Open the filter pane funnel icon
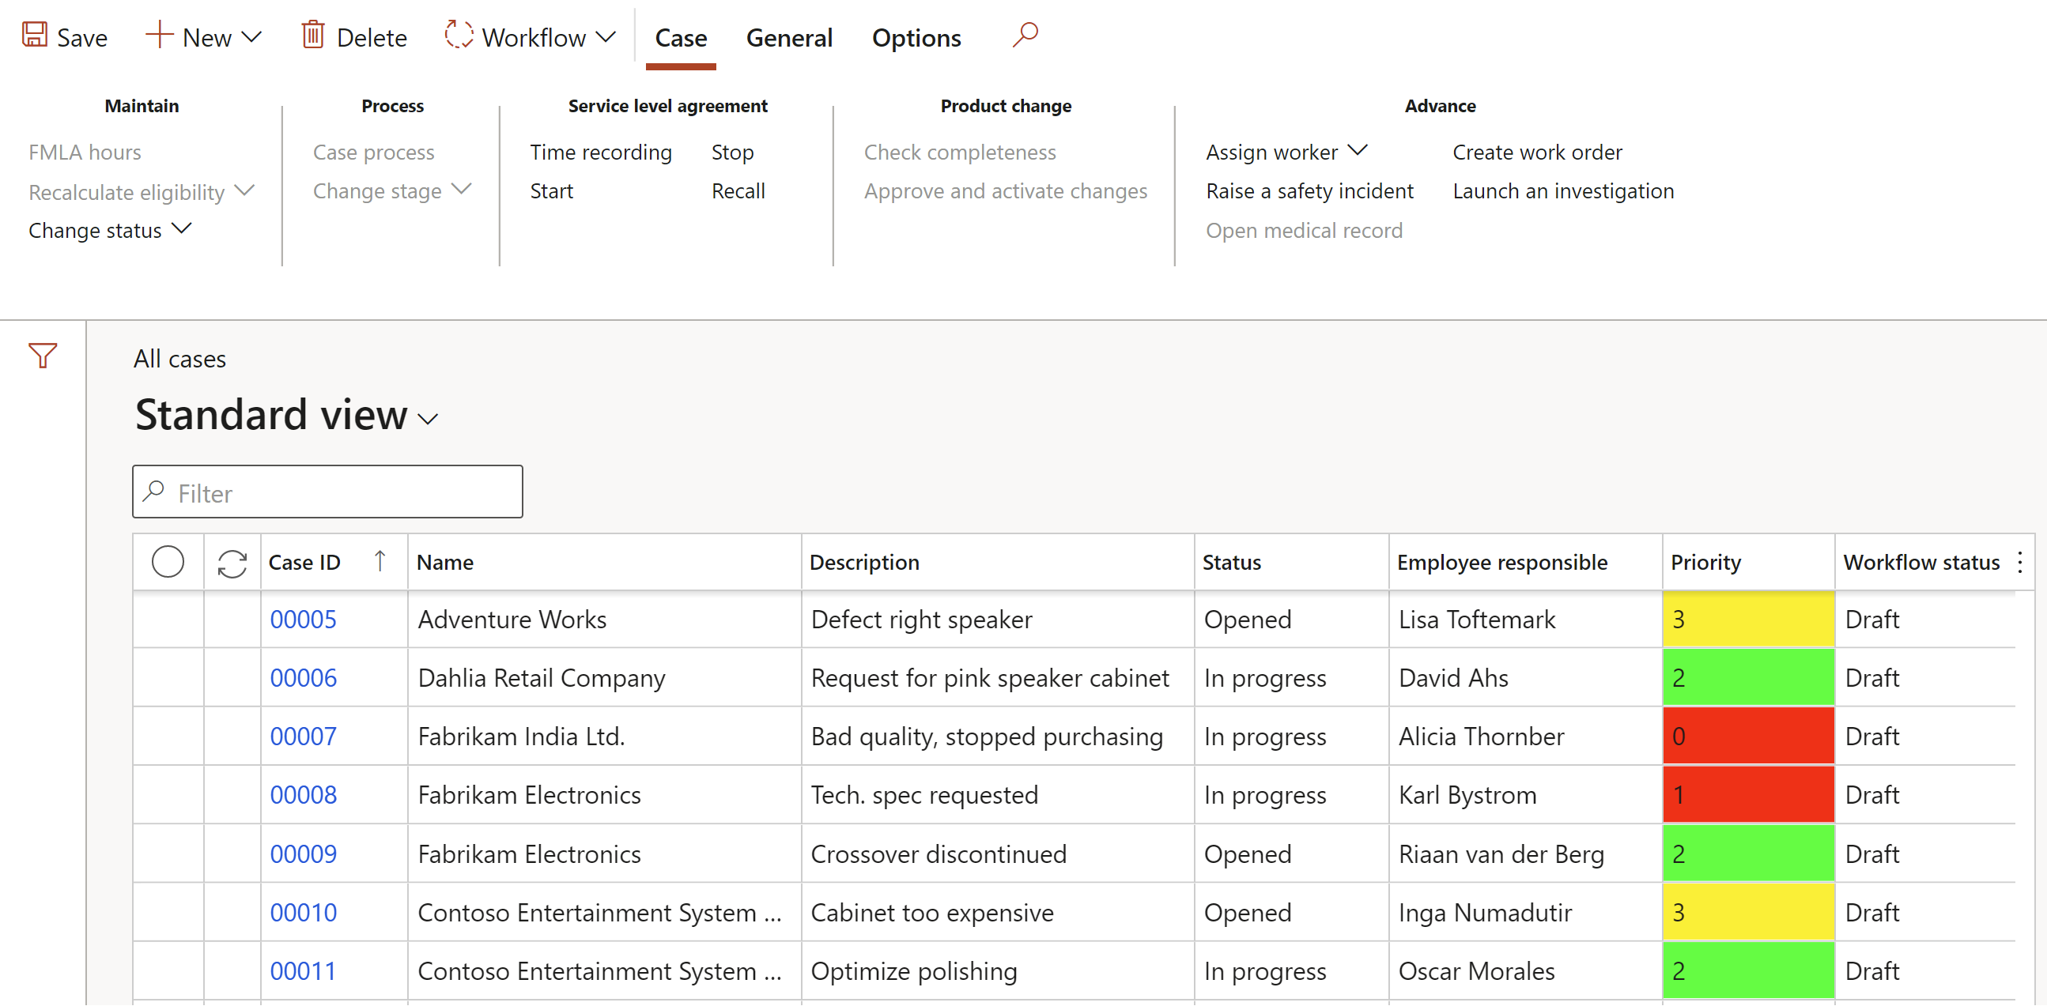 pos(43,356)
